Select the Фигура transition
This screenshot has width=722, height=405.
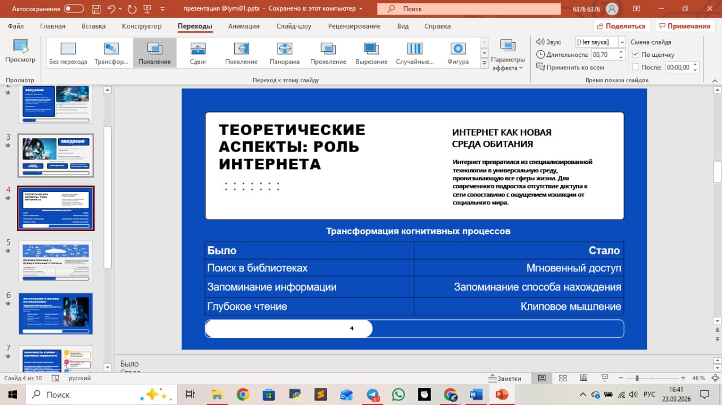[x=458, y=54]
